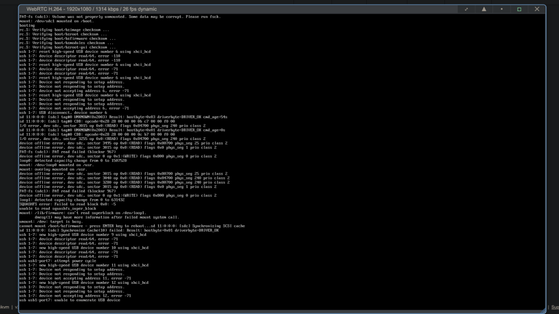This screenshot has height=314, width=559.
Task: Click the small dot icon in title bar
Action: 501,9
